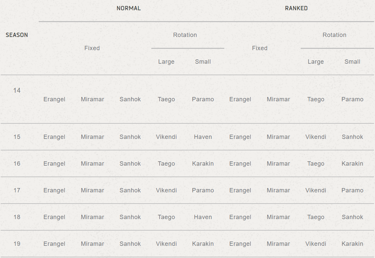Click the Small sub-header under RANKED Rotation

tap(352, 62)
